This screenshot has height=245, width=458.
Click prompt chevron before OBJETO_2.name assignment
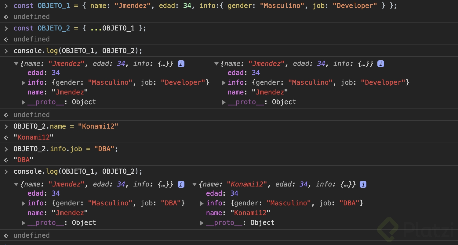6,126
